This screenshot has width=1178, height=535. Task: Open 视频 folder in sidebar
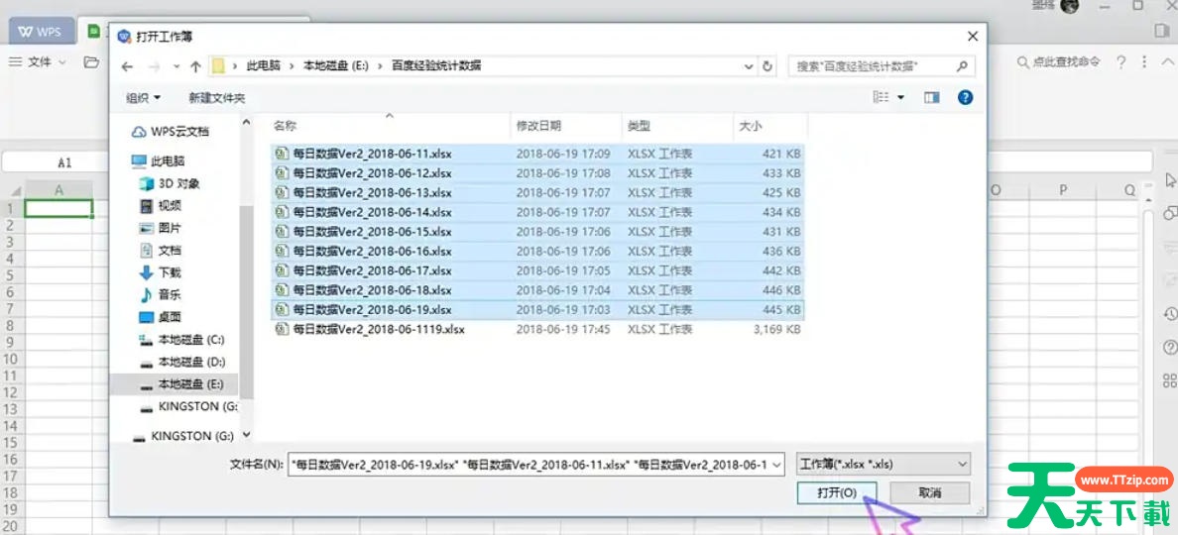click(x=160, y=206)
